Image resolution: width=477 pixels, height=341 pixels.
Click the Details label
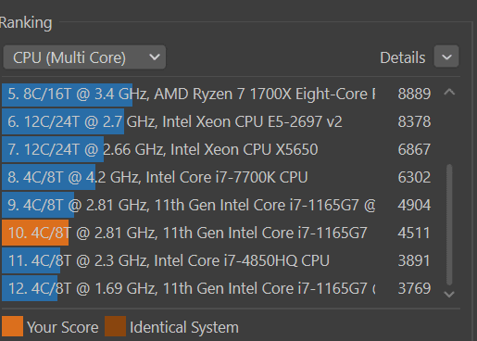402,57
